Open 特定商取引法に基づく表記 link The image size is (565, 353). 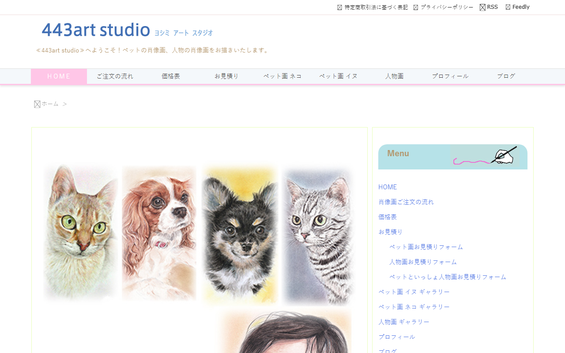pos(376,8)
